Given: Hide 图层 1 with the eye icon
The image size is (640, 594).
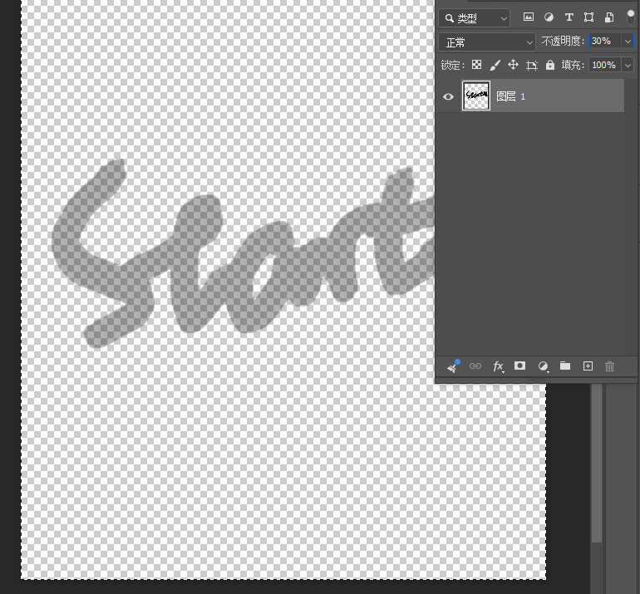Looking at the screenshot, I should (x=448, y=96).
